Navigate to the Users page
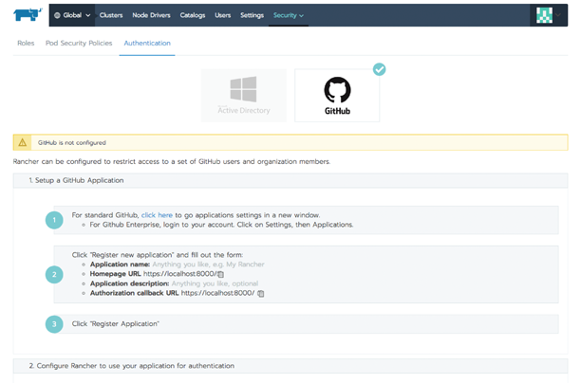 223,15
